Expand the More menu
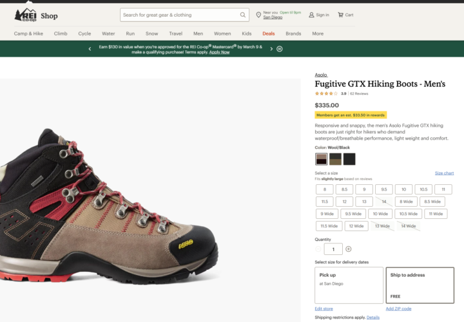This screenshot has width=464, height=322. pos(318,33)
